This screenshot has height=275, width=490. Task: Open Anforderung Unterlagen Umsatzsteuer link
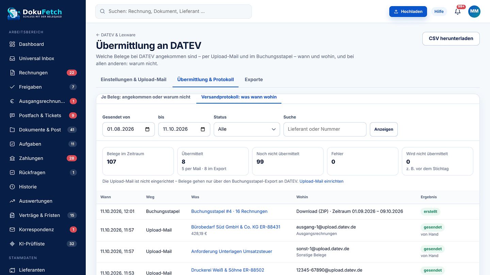click(x=232, y=252)
